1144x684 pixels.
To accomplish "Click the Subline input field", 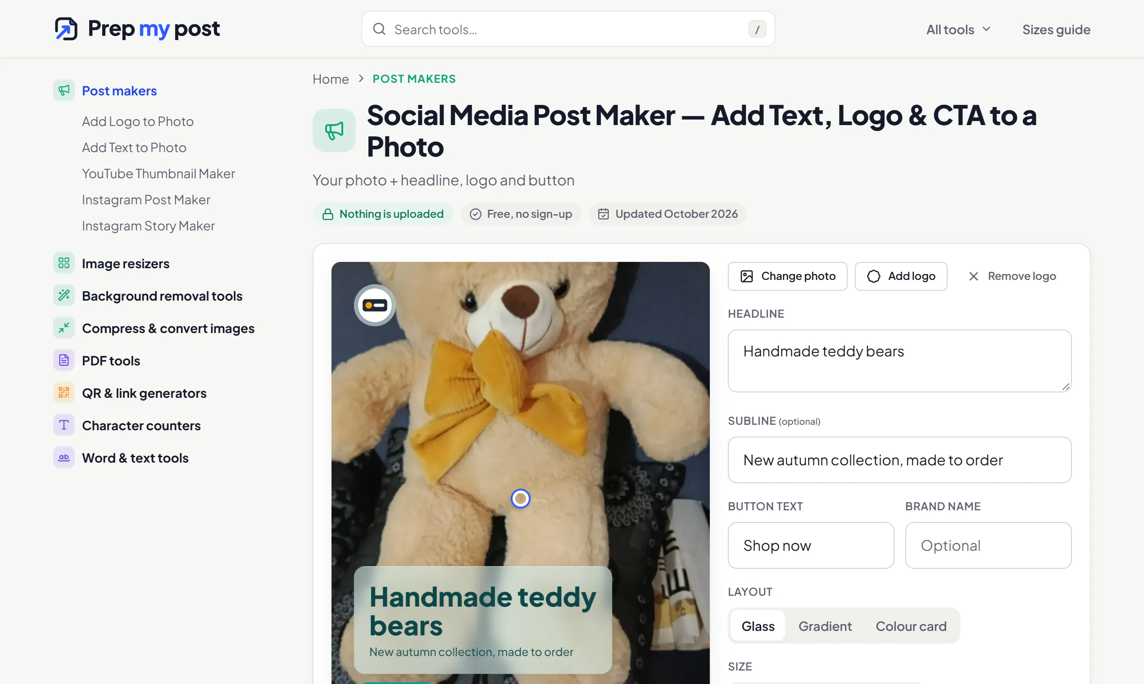I will pyautogui.click(x=899, y=459).
